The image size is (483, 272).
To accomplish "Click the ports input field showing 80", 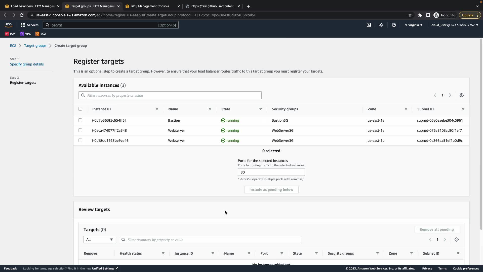I will 271,172.
